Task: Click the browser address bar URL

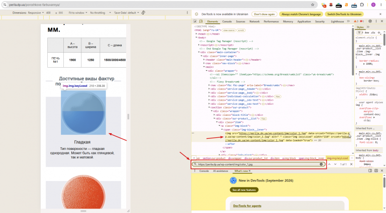Action: (35, 5)
